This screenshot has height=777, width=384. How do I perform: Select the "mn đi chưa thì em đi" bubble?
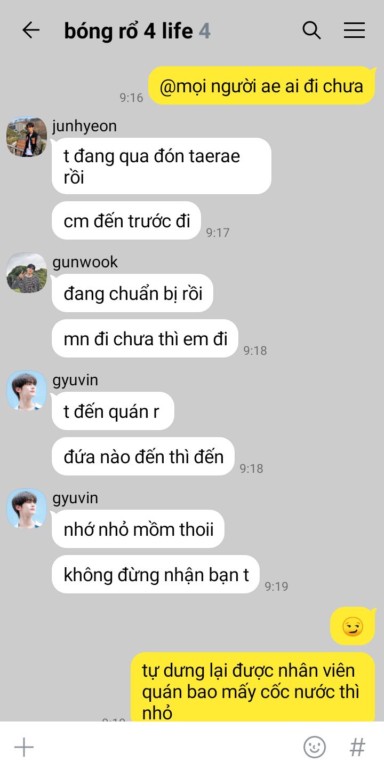pos(145,338)
